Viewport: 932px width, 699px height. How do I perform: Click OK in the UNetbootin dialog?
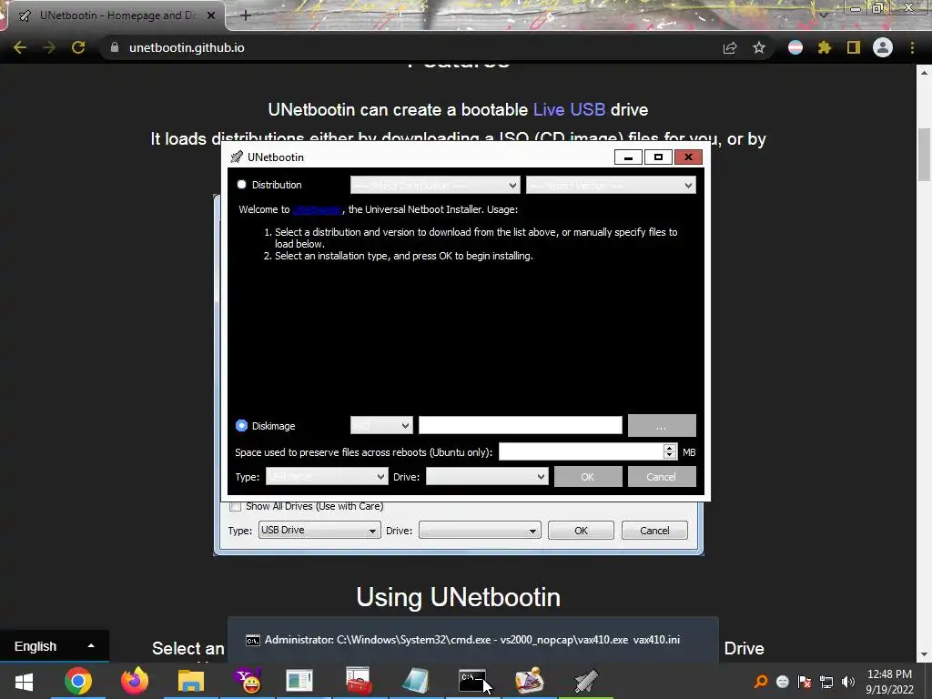[588, 477]
